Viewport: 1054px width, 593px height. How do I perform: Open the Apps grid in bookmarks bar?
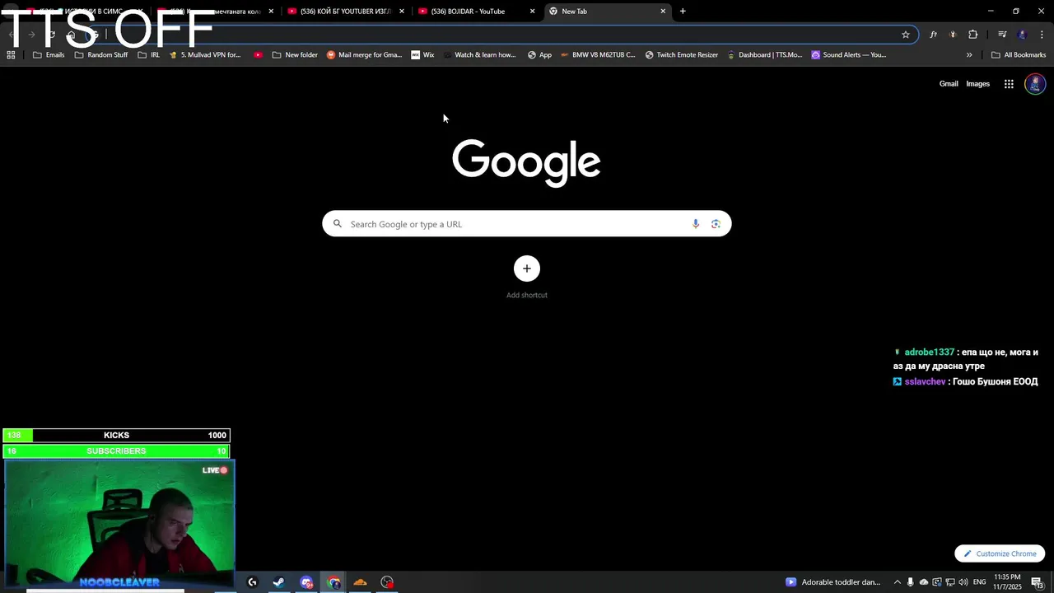coord(11,55)
